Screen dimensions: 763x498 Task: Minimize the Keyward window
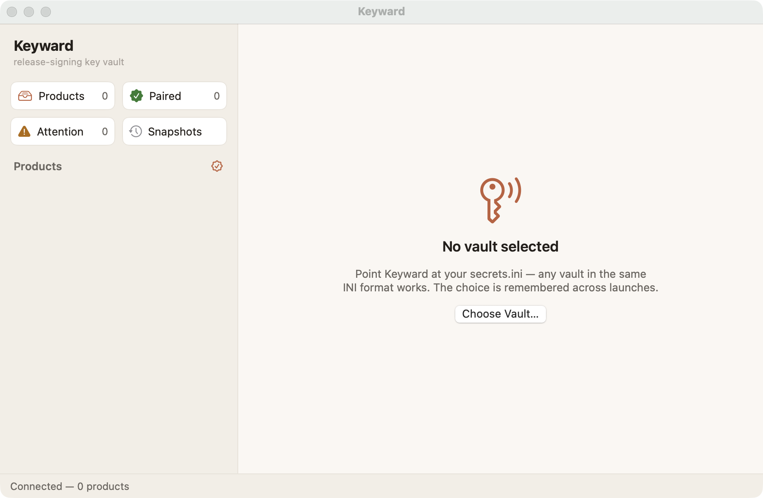pyautogui.click(x=29, y=12)
